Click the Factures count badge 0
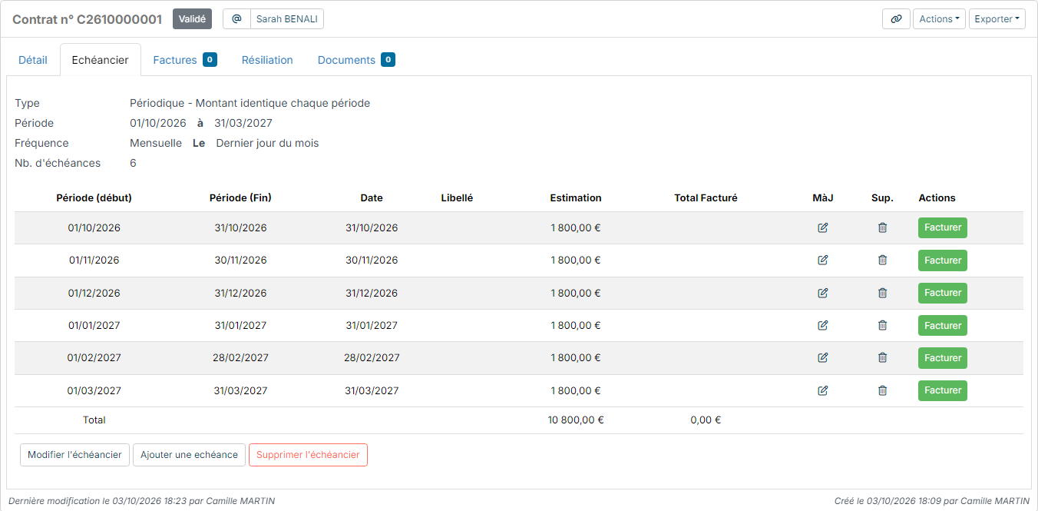Screen dimensions: 1038x511 (210, 60)
